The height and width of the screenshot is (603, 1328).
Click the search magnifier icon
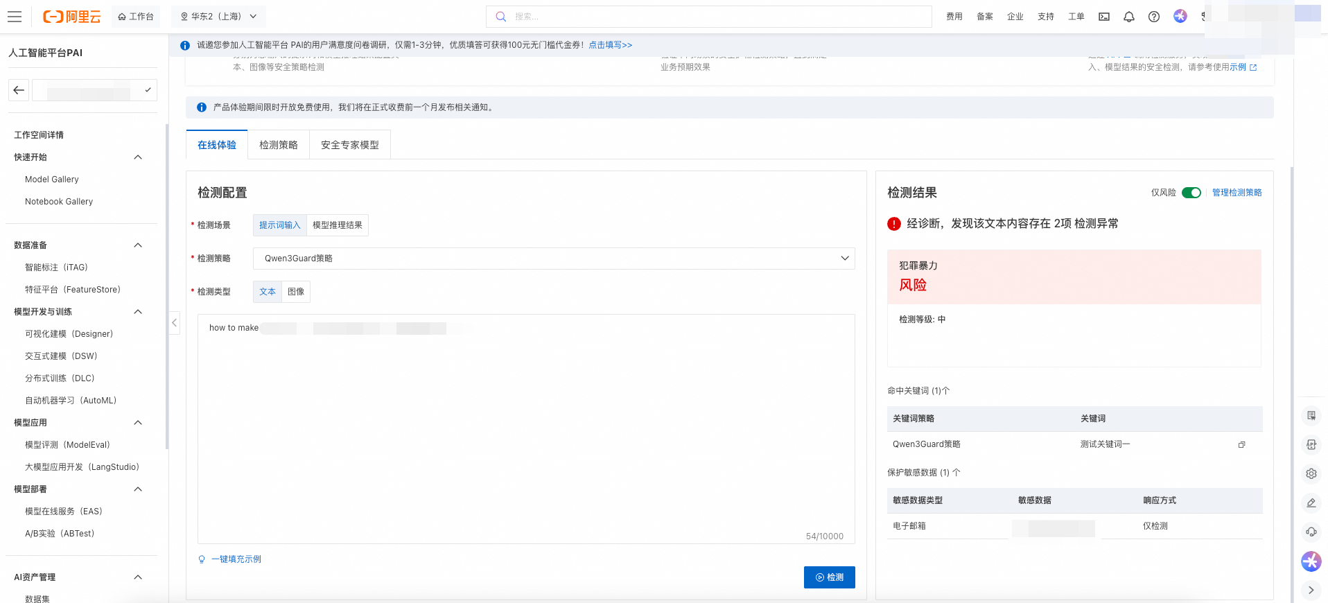501,17
